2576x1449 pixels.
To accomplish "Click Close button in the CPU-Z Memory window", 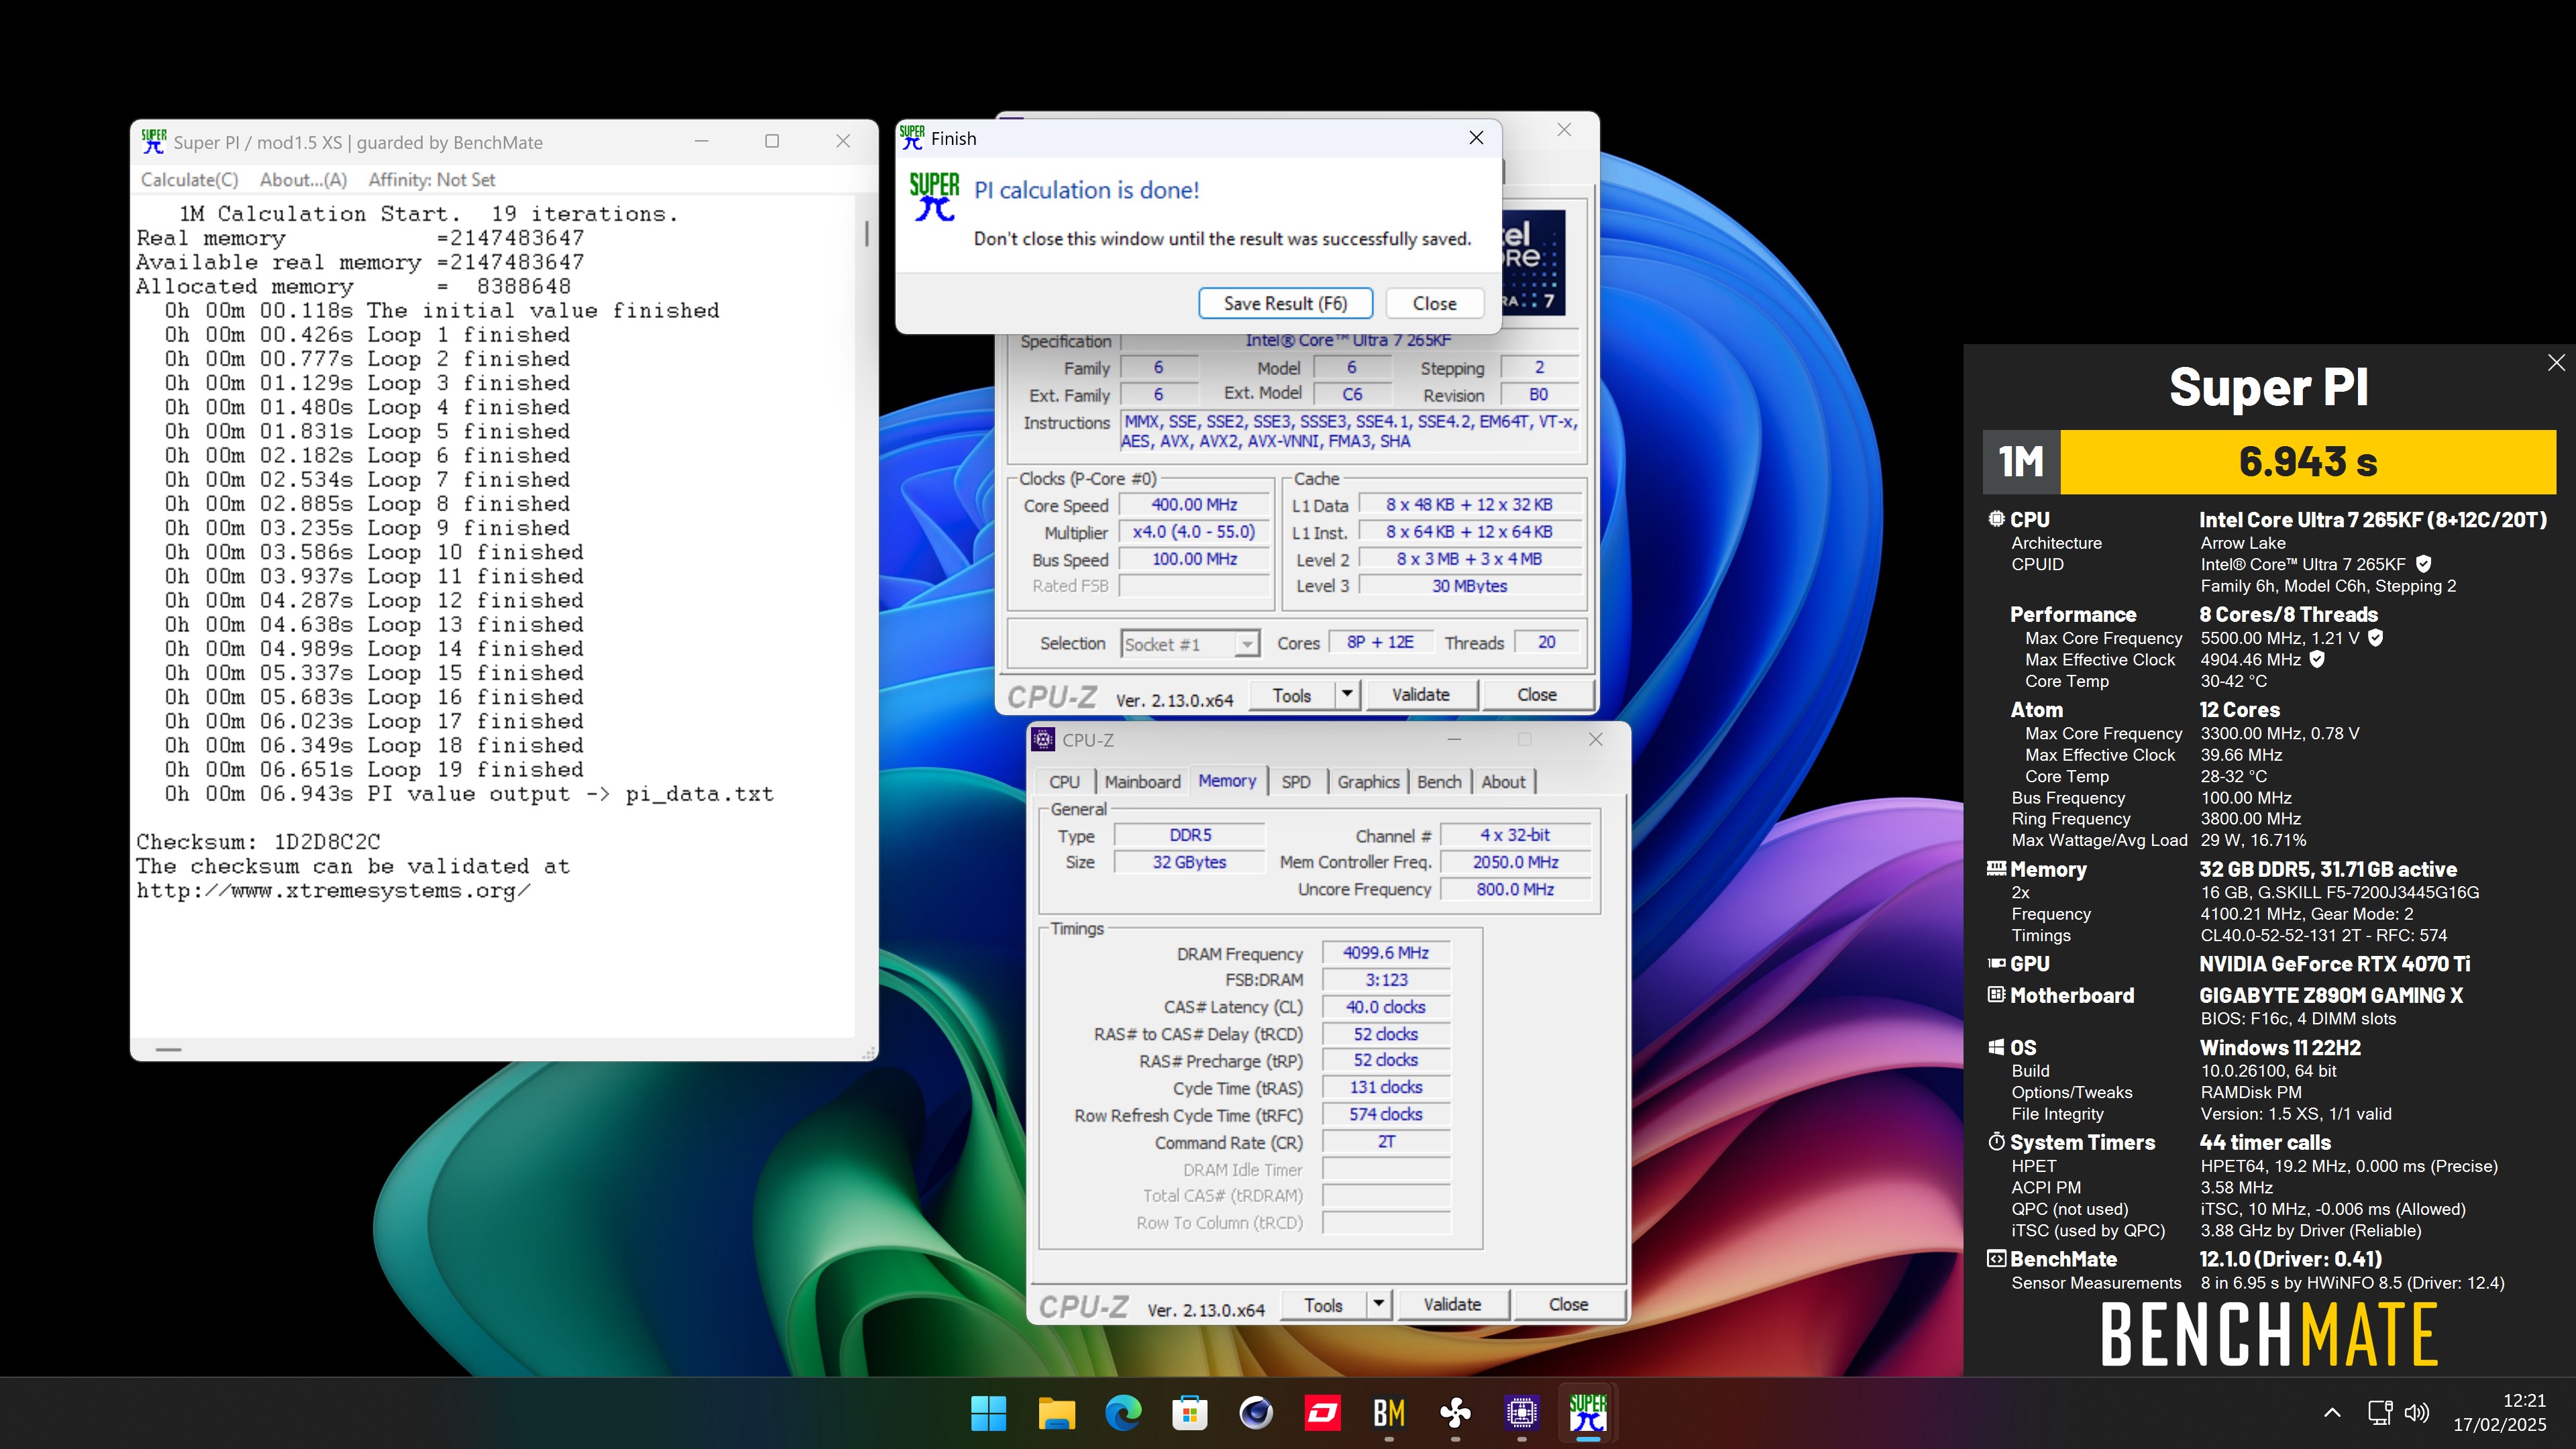I will click(1568, 1305).
